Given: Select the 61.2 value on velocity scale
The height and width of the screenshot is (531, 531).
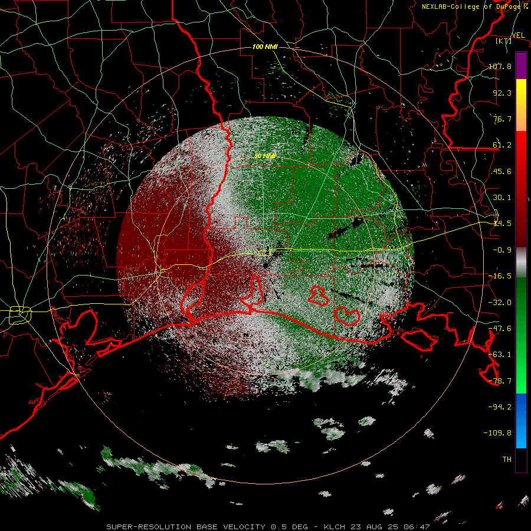Looking at the screenshot, I should (x=502, y=145).
